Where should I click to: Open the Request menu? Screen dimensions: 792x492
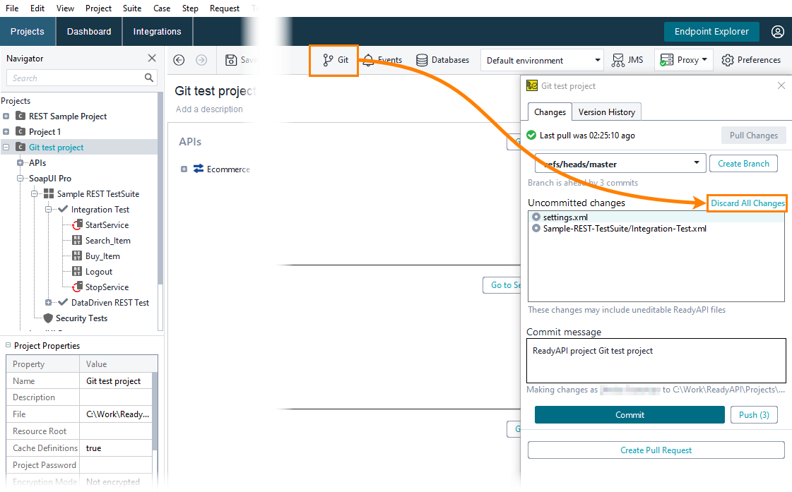(x=225, y=8)
